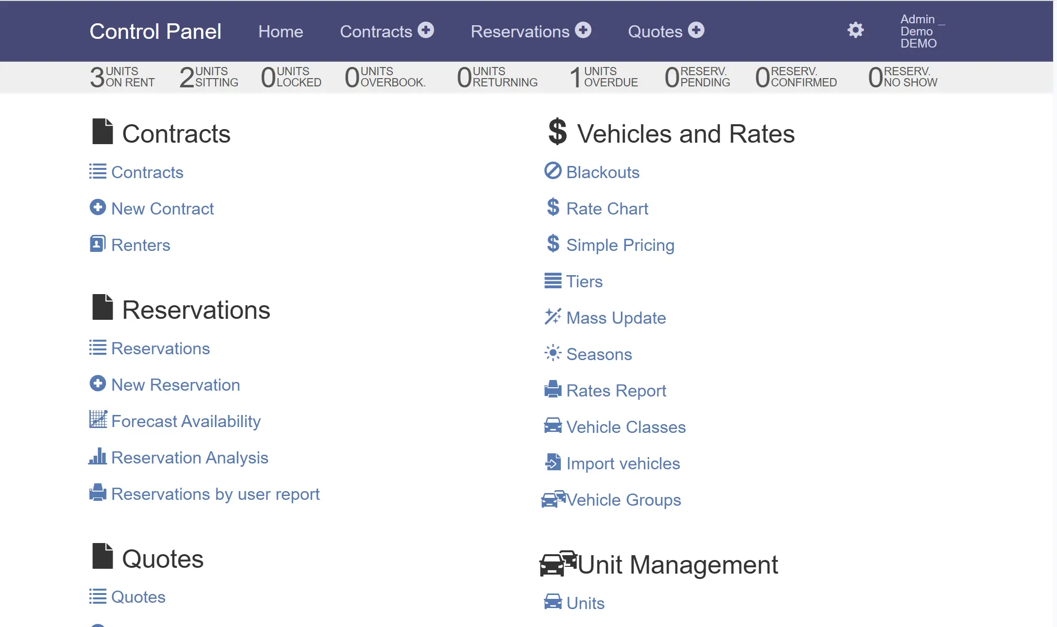Click the Mass Update magic wand icon

pyautogui.click(x=553, y=316)
